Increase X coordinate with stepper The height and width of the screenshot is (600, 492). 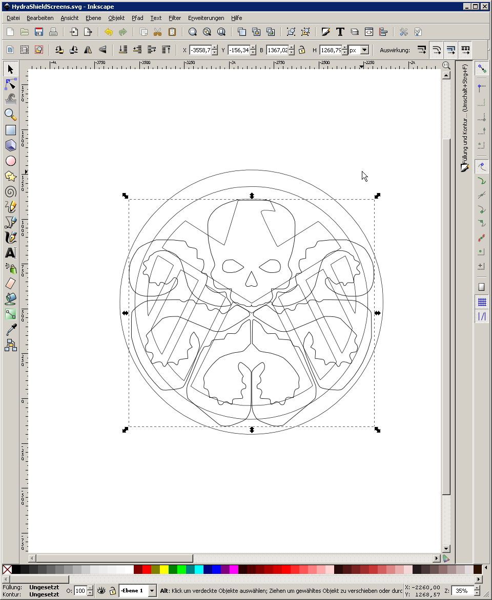pos(215,48)
